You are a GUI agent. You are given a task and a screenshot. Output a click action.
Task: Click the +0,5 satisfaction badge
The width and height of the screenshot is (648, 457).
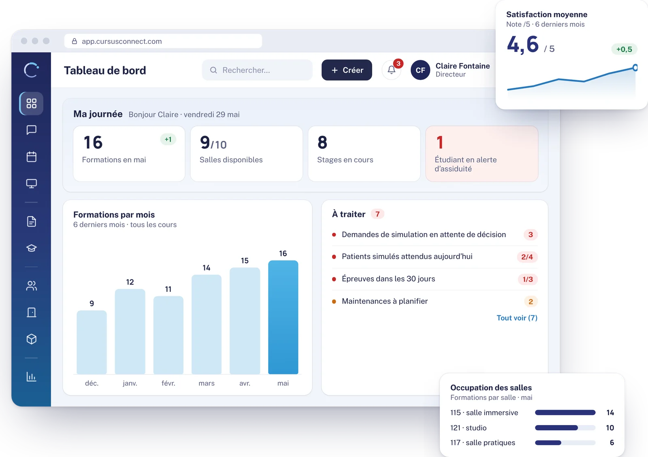point(624,49)
